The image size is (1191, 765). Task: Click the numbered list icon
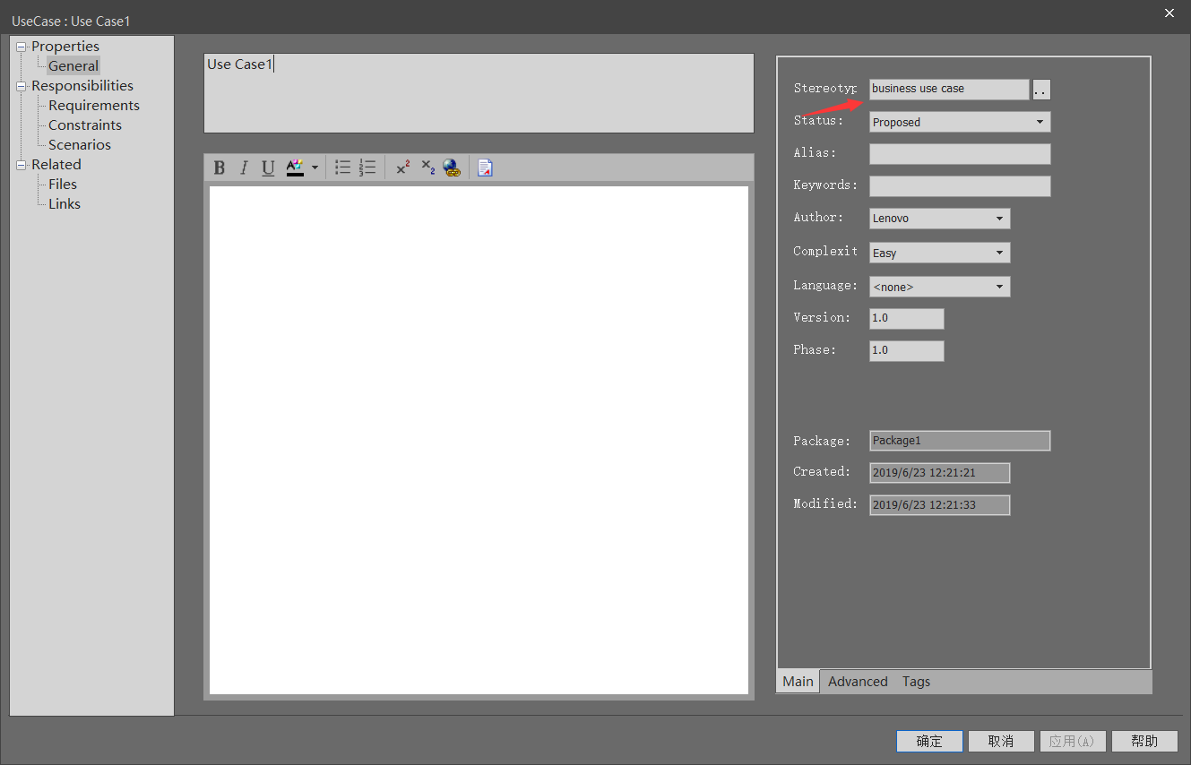(367, 167)
